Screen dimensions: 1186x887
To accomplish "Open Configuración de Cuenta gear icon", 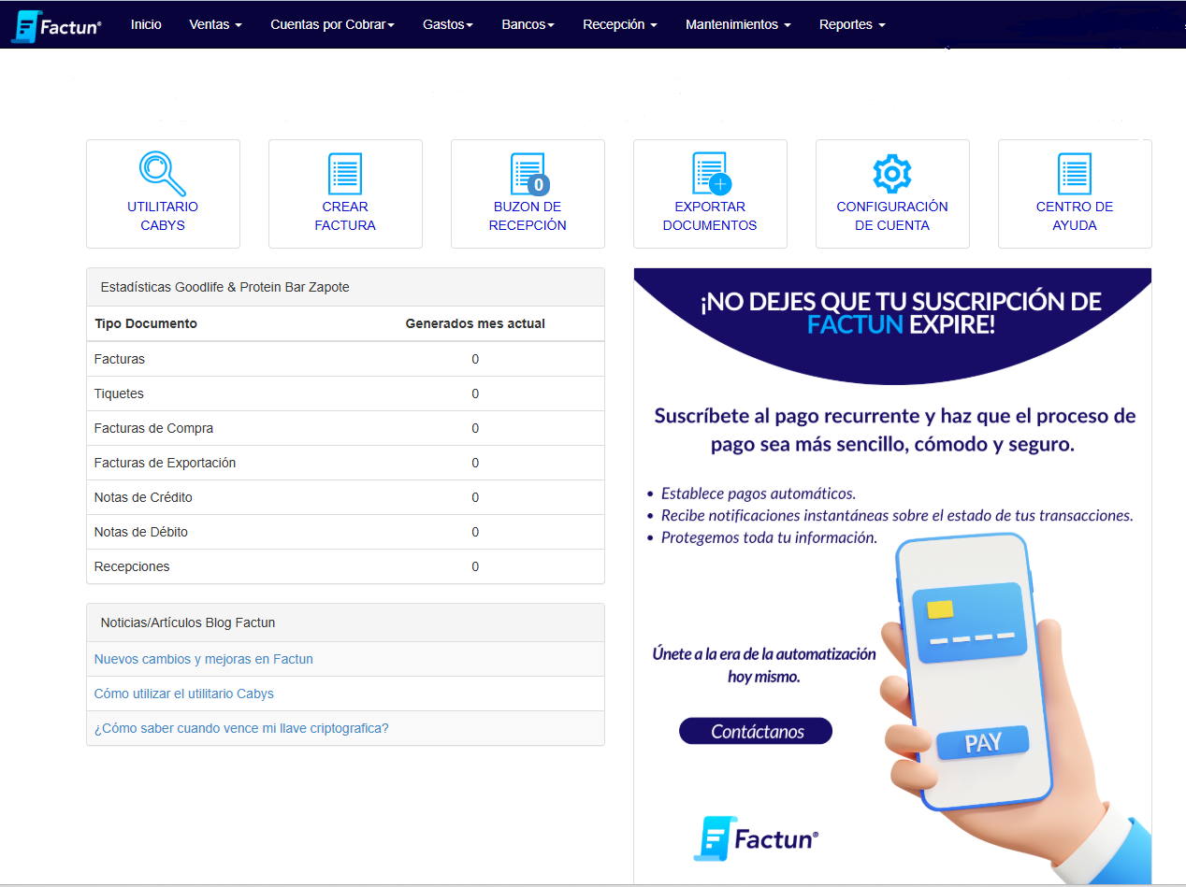I will pyautogui.click(x=891, y=174).
